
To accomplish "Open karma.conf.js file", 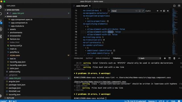I will point(16,46).
